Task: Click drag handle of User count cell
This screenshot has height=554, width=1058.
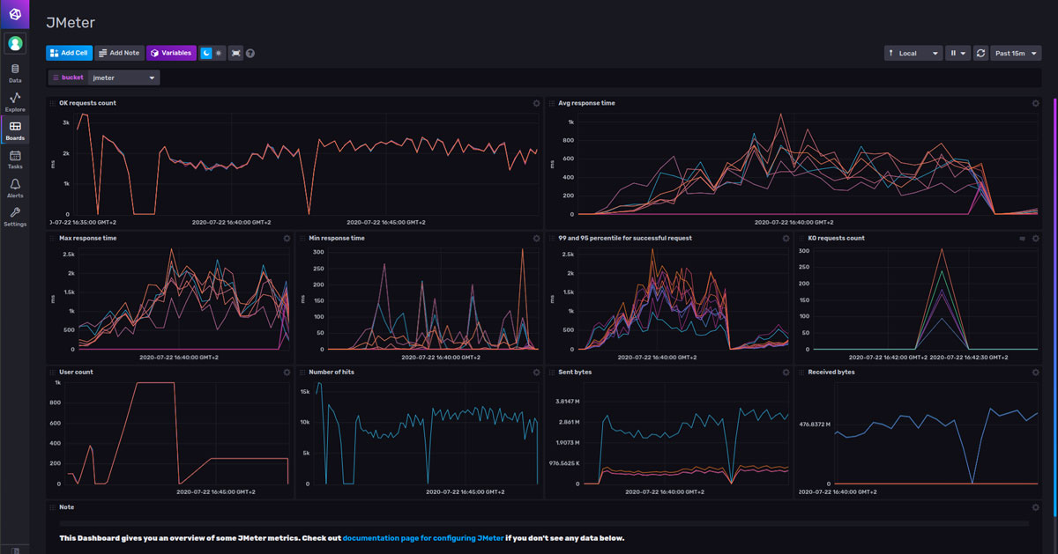Action: 53,372
